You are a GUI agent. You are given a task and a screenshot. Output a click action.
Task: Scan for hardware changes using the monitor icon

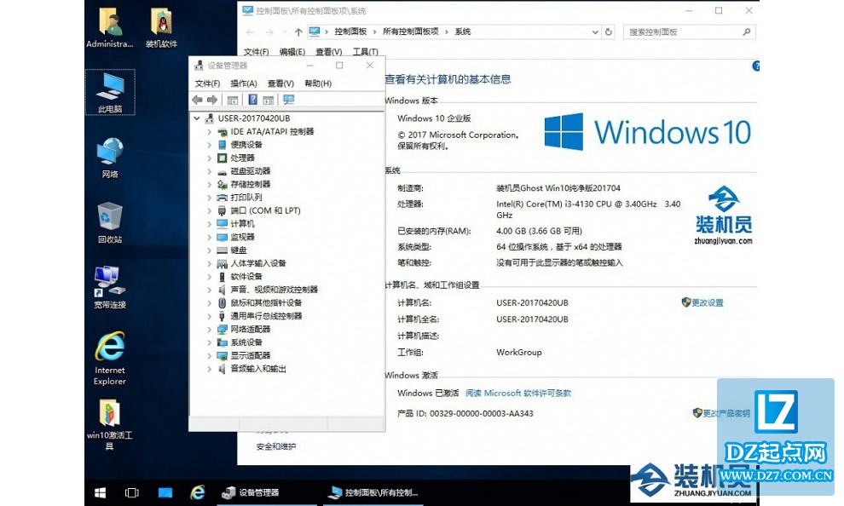tap(289, 100)
